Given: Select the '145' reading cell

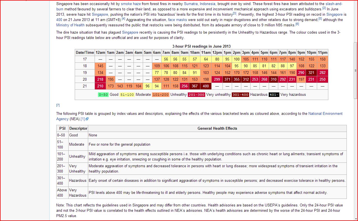Looking at the screenshot, I should 100,66.
